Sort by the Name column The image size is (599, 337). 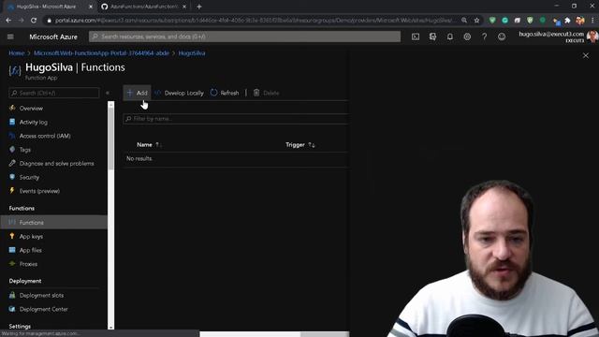click(149, 145)
